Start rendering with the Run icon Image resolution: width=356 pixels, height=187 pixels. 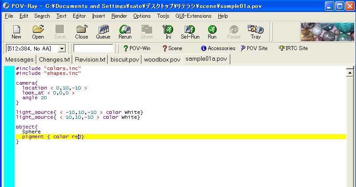212,32
